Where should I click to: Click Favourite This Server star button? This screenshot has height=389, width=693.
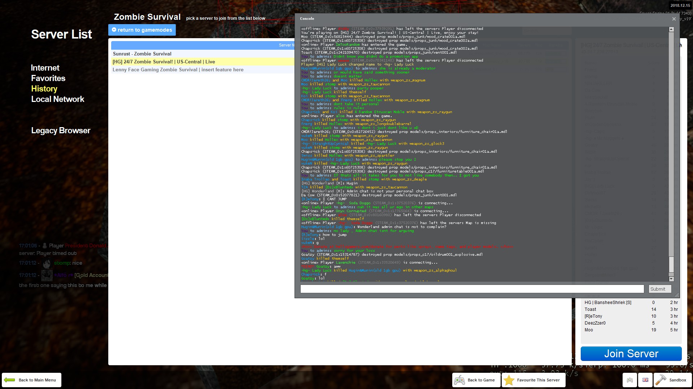tap(533, 380)
